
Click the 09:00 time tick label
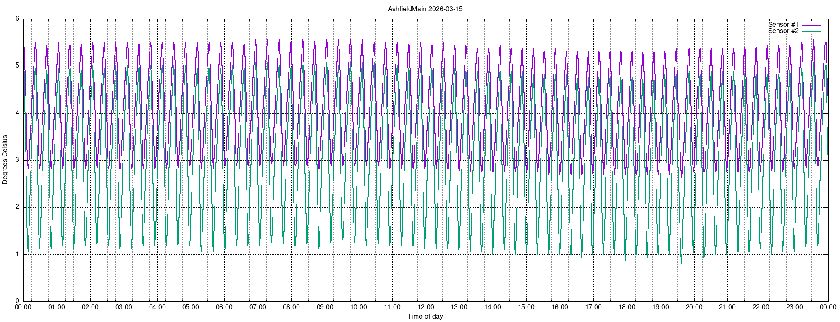click(x=325, y=307)
